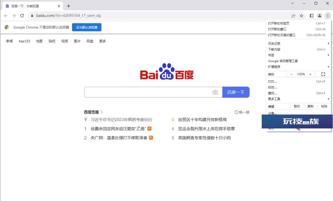
Task: Open hot search 英国鳄鱼专家性侵数十只小狗
Action: click(204, 138)
